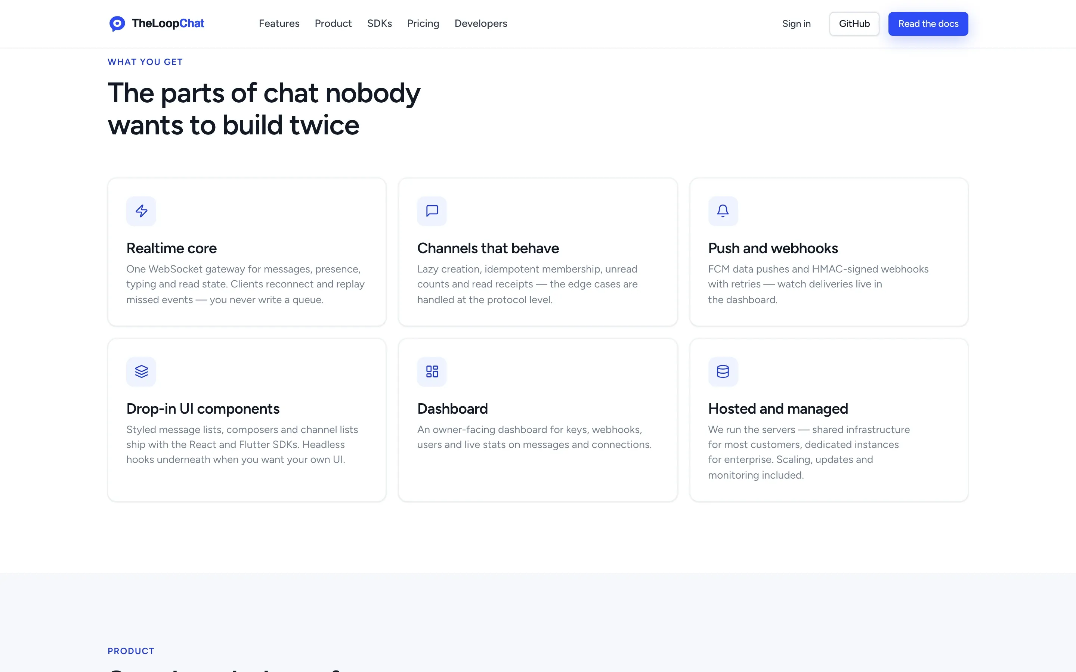Click the Hosted and managed title
1076x672 pixels.
[x=777, y=408]
